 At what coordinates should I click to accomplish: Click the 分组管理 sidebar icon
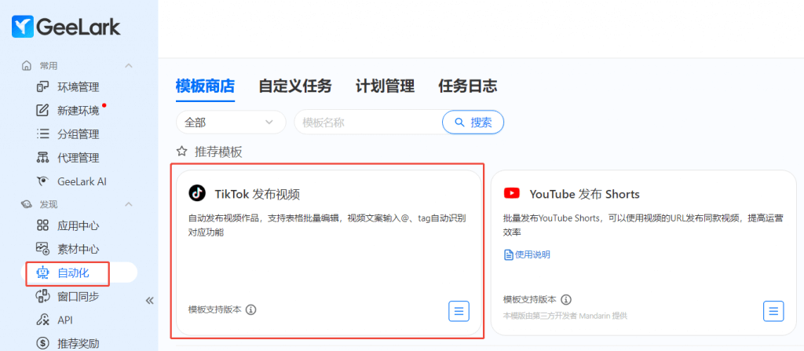point(43,134)
